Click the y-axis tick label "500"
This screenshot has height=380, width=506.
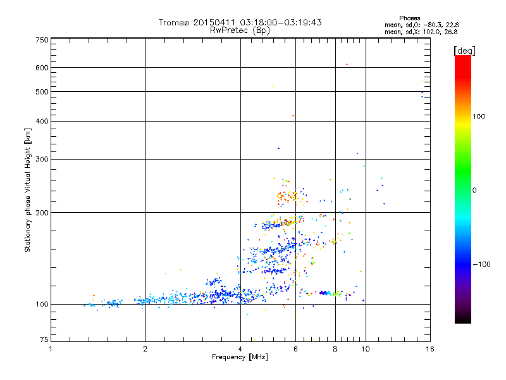coord(42,92)
